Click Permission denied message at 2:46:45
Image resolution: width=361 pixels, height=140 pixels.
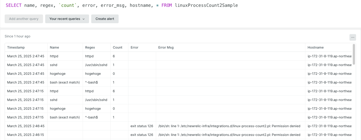coord(230,126)
